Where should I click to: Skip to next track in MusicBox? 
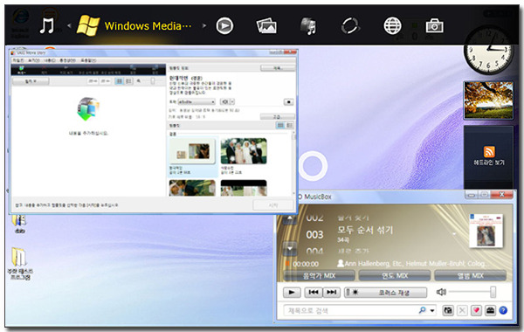(332, 292)
